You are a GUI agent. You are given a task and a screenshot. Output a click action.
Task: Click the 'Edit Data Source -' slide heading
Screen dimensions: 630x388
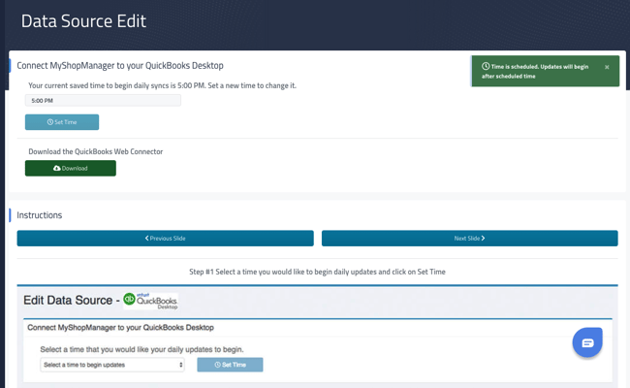[x=72, y=301]
